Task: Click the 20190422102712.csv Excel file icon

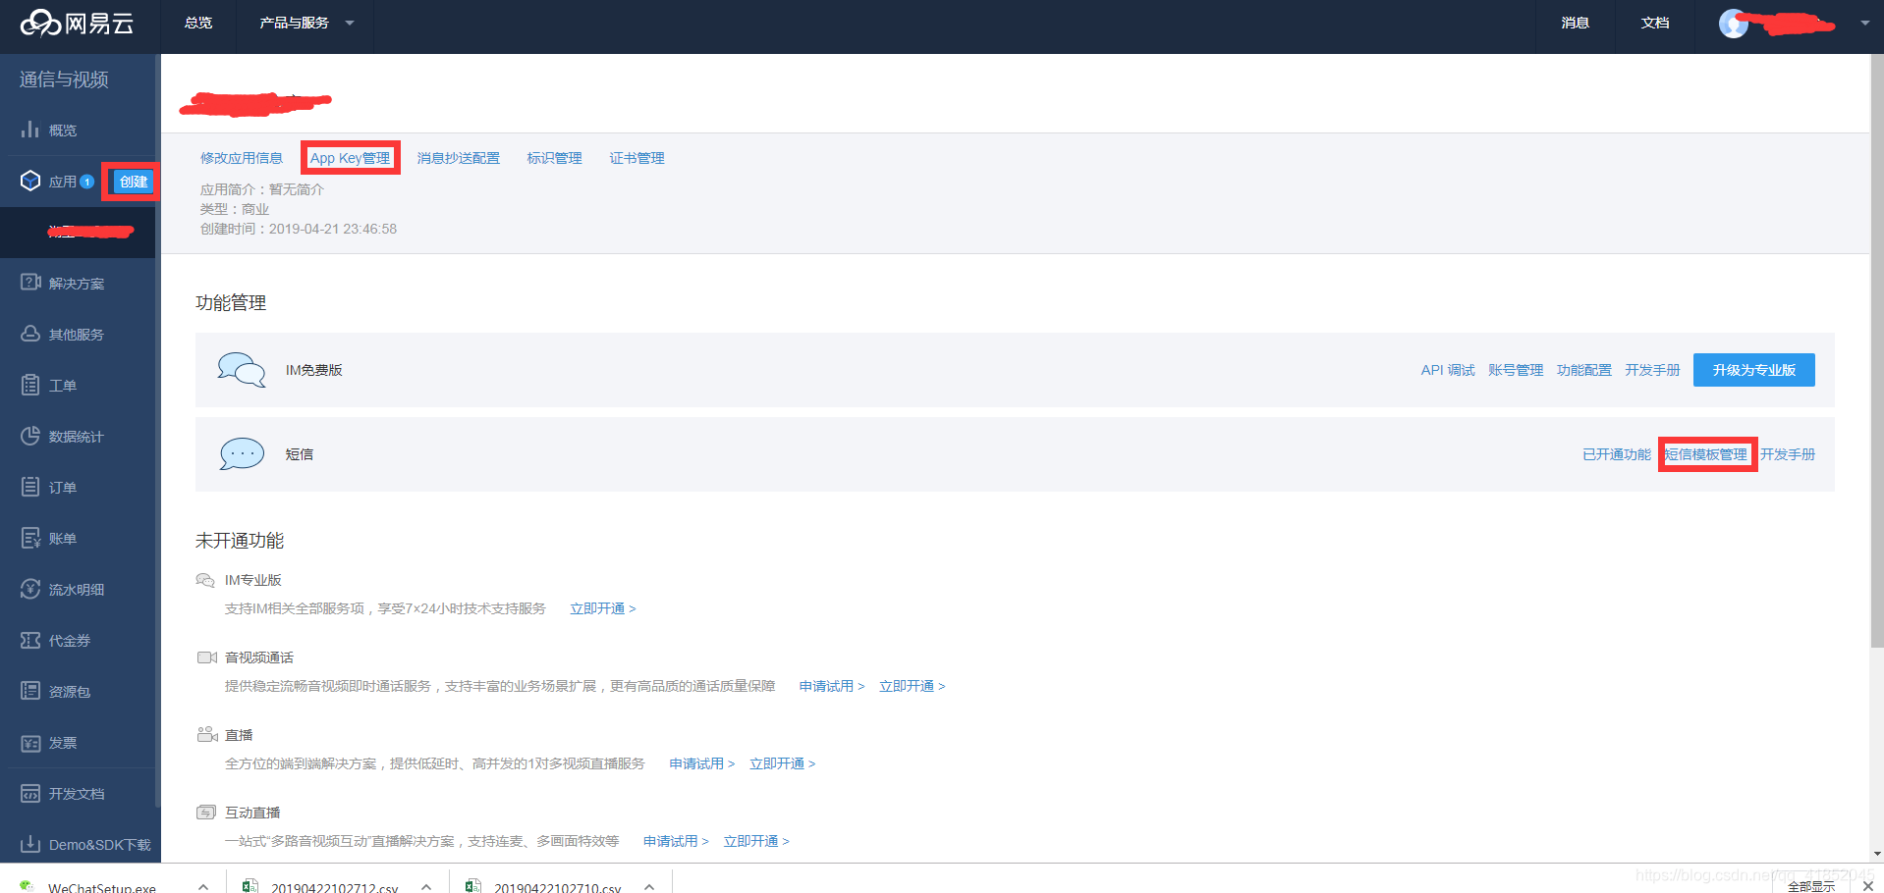Action: [250, 886]
